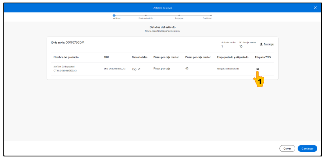Screen dimensions: 322x159
Task: Click the Empaquetado y etiquetado column header
Action: tap(233, 57)
